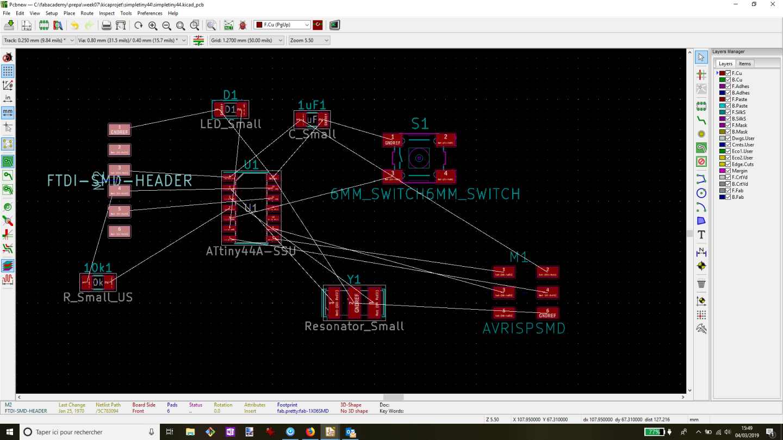Click the horizontal scrollbar thumb

[x=393, y=397]
